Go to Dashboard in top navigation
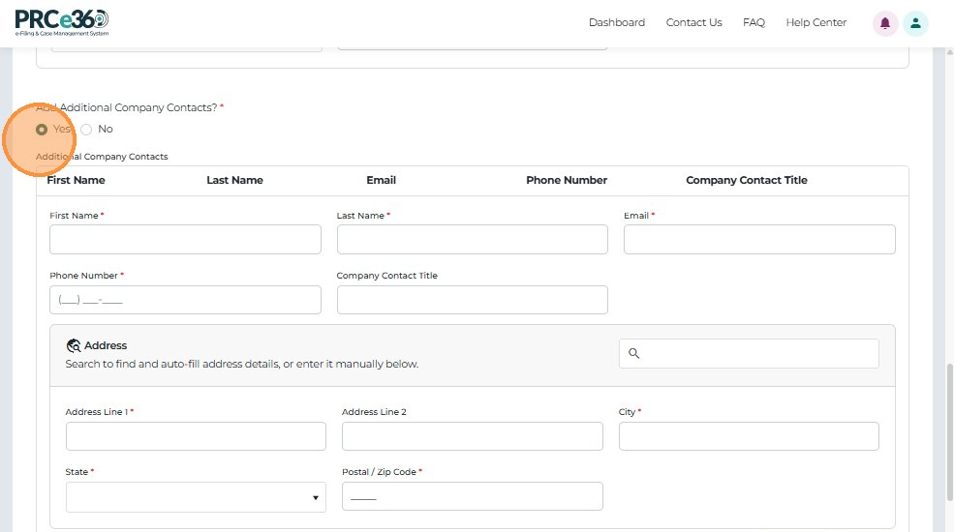954x532 pixels. [616, 22]
